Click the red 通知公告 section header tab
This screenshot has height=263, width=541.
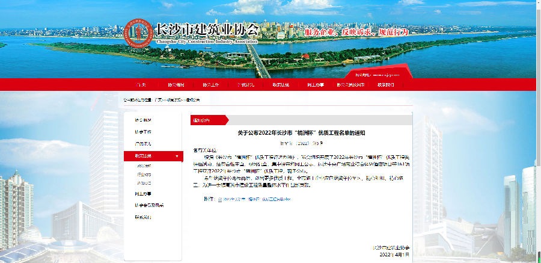tap(201, 120)
